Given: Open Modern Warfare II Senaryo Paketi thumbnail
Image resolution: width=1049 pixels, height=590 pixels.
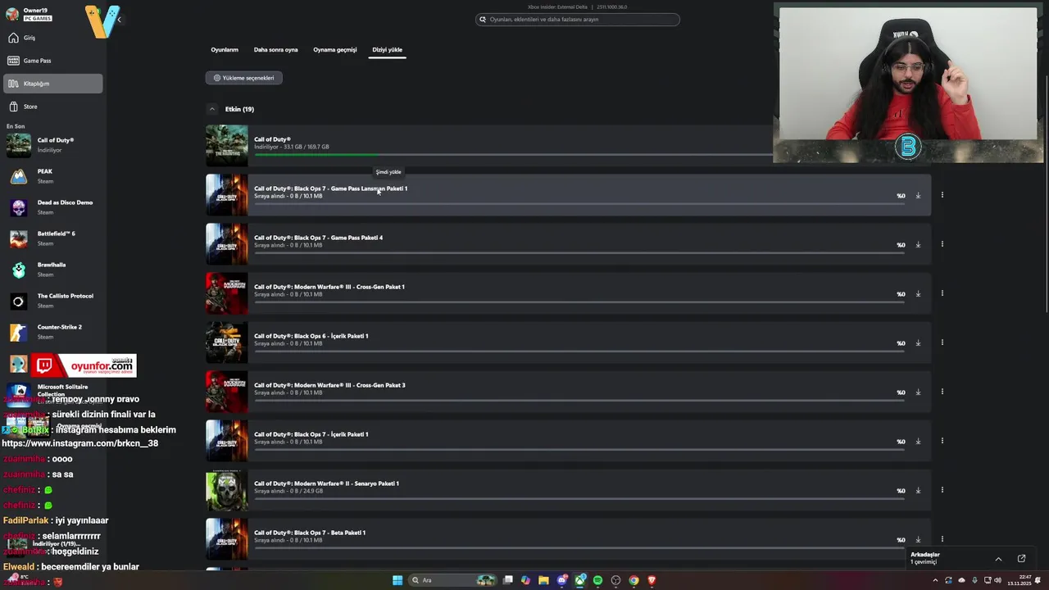Looking at the screenshot, I should click(x=226, y=490).
